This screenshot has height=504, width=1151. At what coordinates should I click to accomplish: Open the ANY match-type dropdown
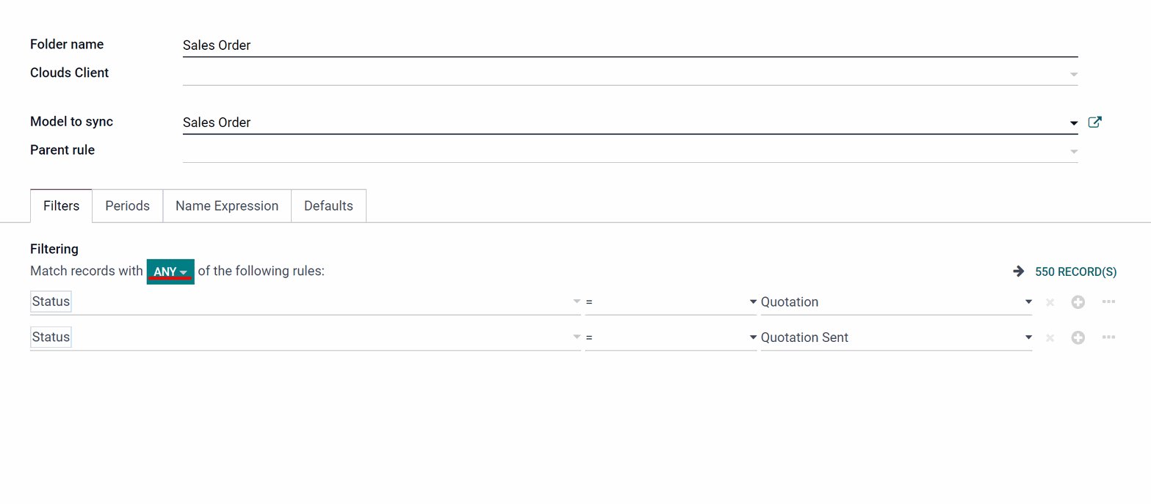coord(170,271)
